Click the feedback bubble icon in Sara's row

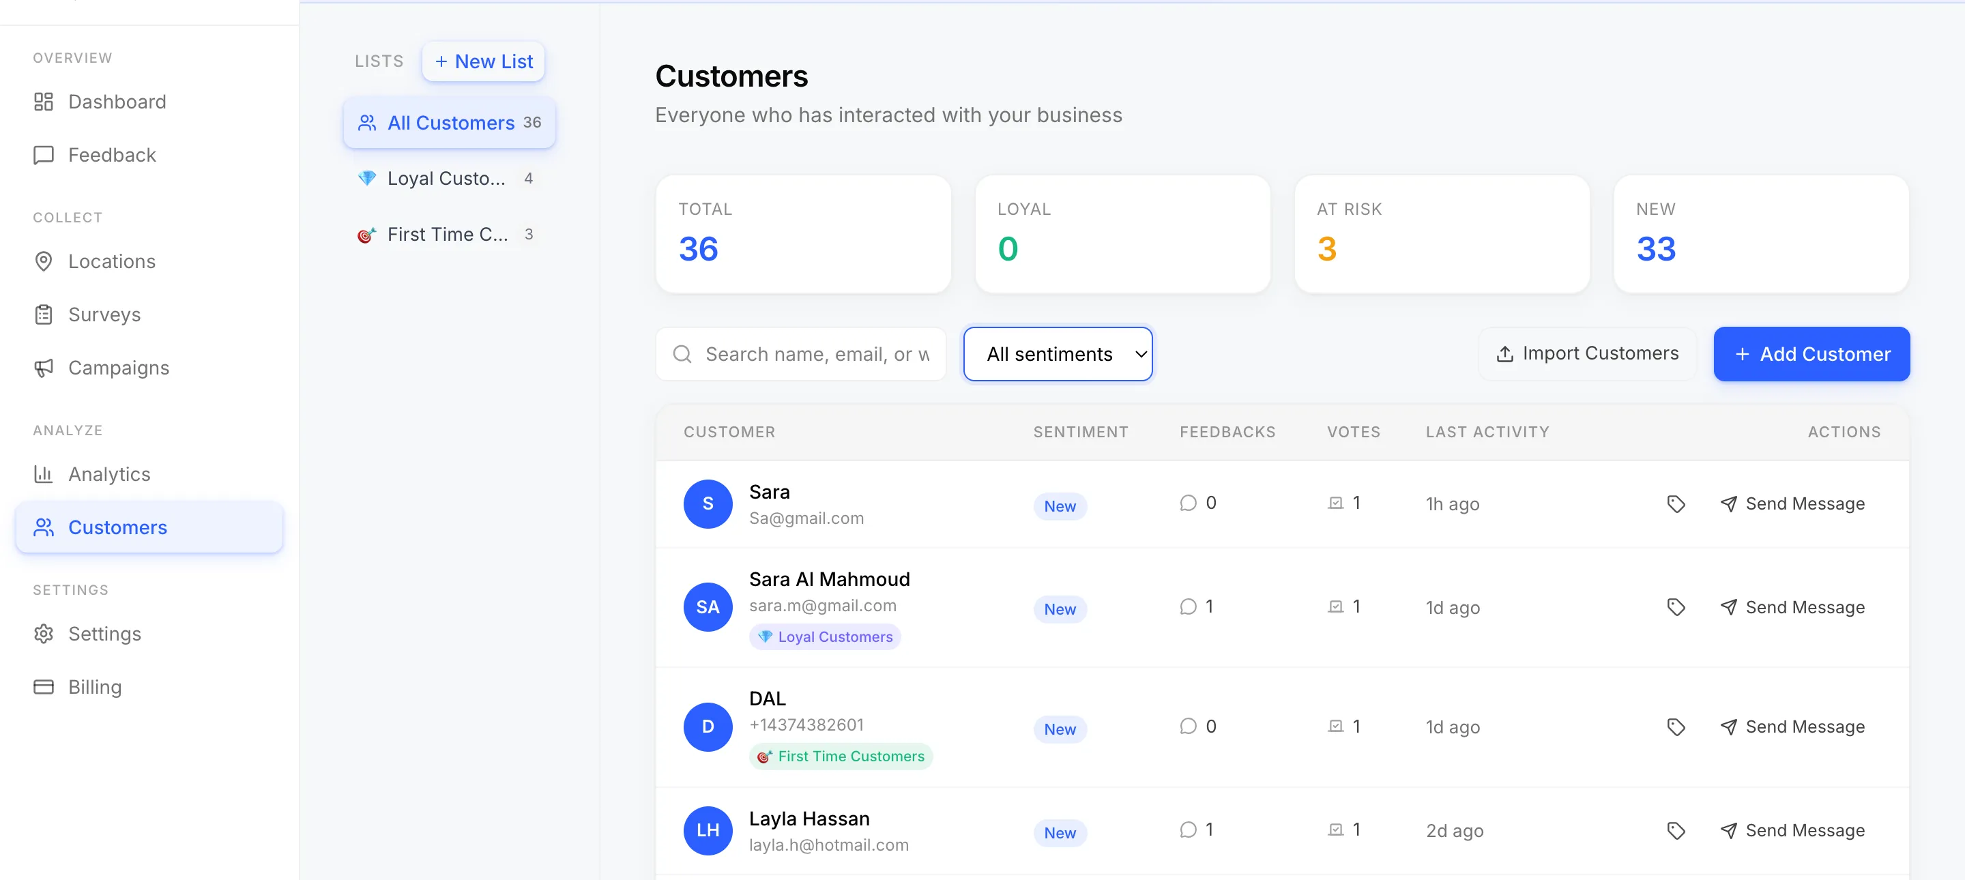tap(1188, 503)
